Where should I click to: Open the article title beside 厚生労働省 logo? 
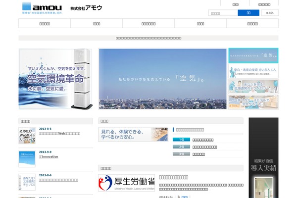click(x=174, y=177)
